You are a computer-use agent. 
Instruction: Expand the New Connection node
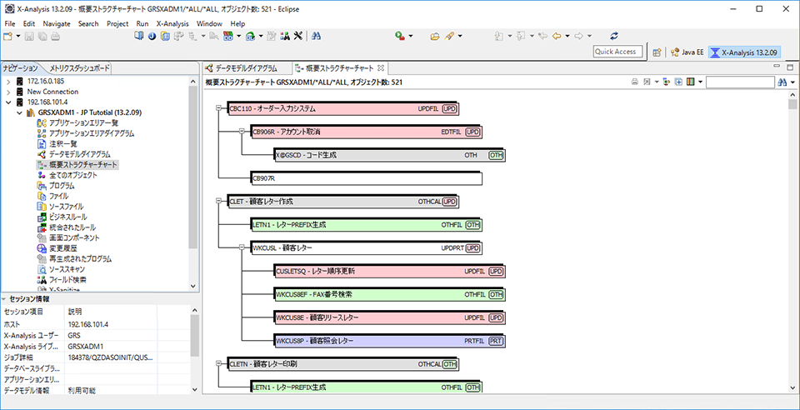pyautogui.click(x=8, y=92)
